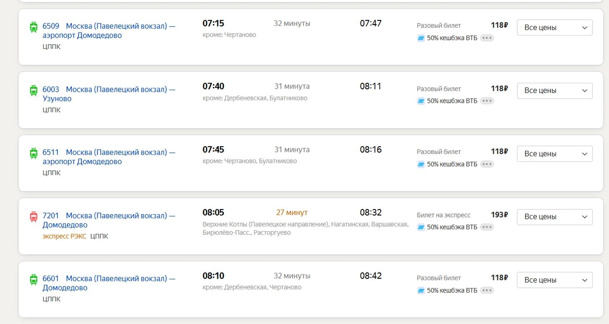Click VTB cashback icon in 08:05 row
Image resolution: width=609 pixels, height=324 pixels.
click(421, 227)
